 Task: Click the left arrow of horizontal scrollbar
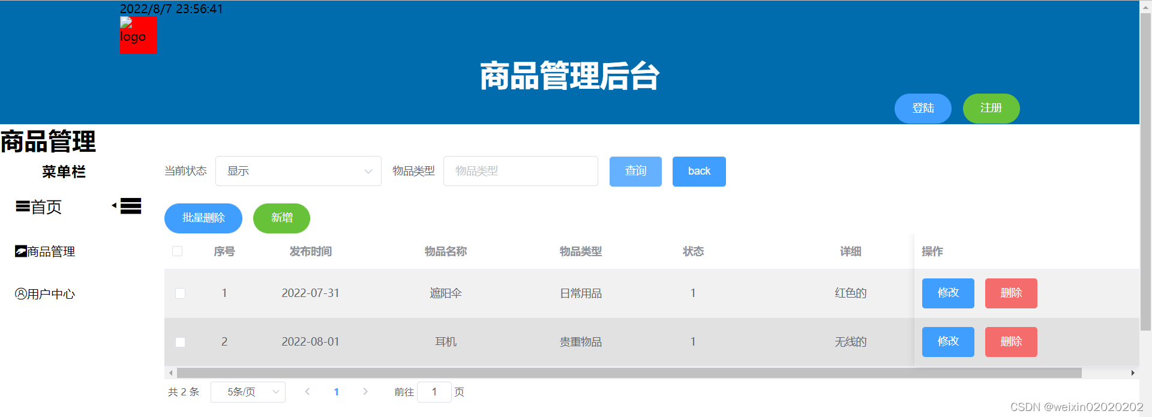click(x=171, y=373)
